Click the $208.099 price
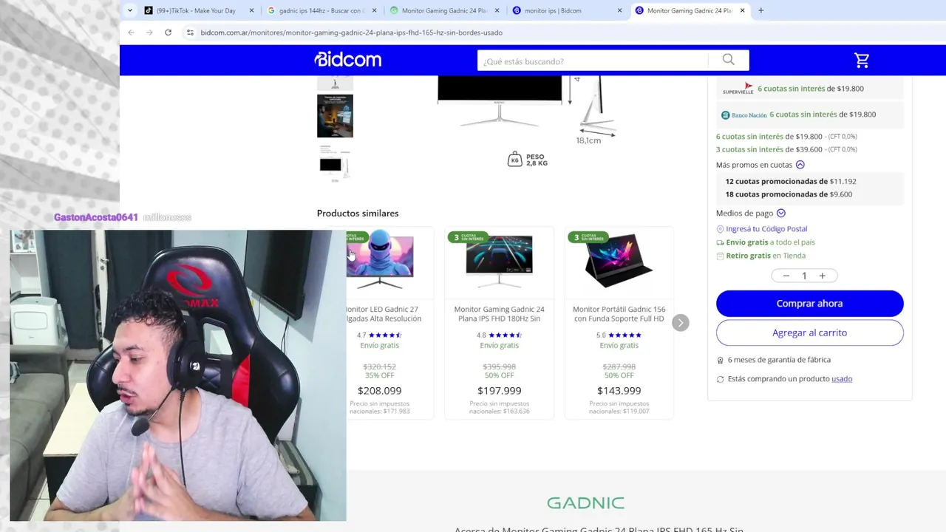This screenshot has height=532, width=946. (x=379, y=391)
